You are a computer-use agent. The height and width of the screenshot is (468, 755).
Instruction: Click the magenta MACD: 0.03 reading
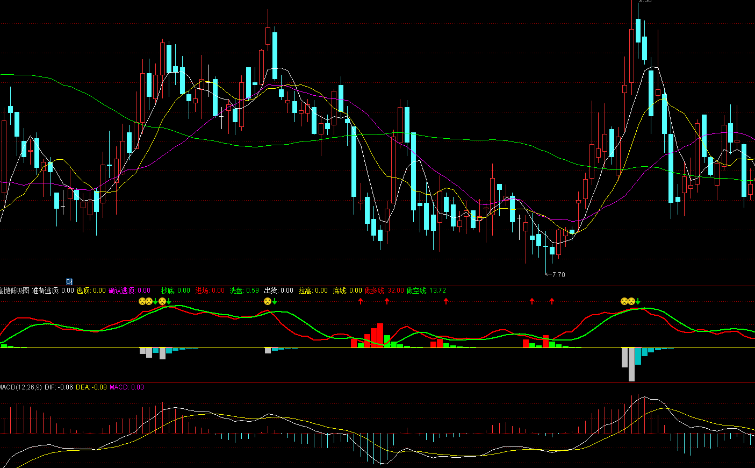click(127, 387)
